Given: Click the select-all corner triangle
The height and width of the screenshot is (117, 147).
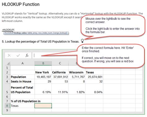Looking at the screenshot, I should (x=8, y=63).
